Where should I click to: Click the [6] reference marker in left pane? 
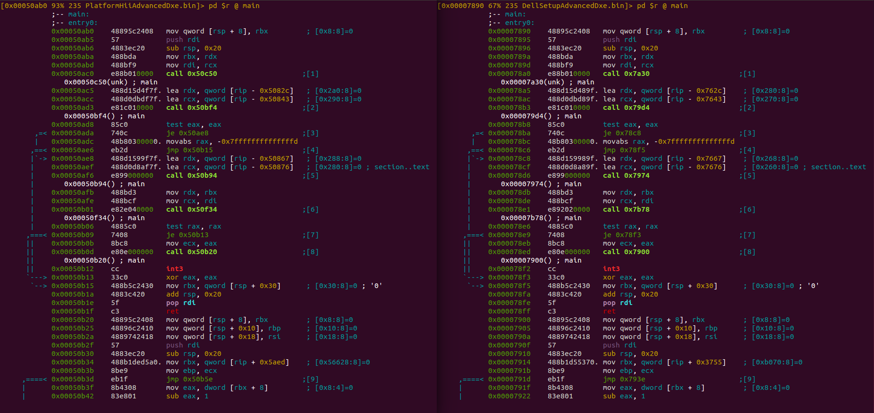[x=313, y=209]
